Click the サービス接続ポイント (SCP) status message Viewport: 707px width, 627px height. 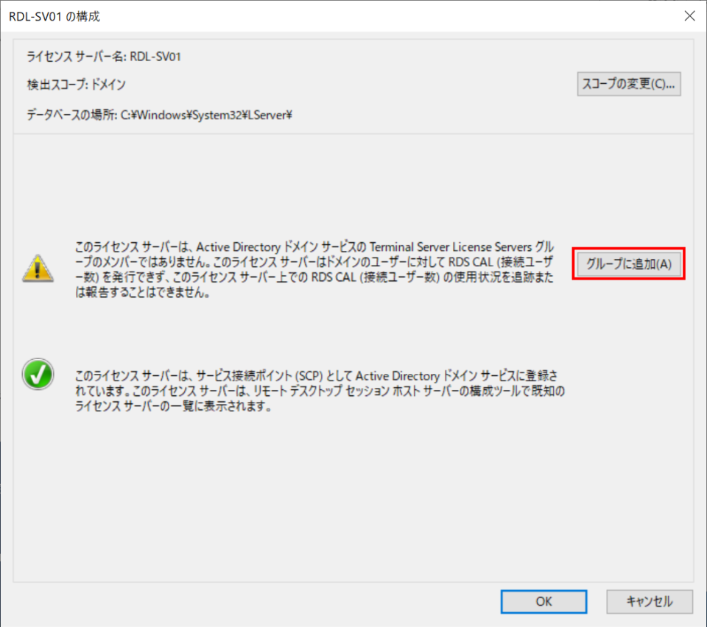(320, 391)
